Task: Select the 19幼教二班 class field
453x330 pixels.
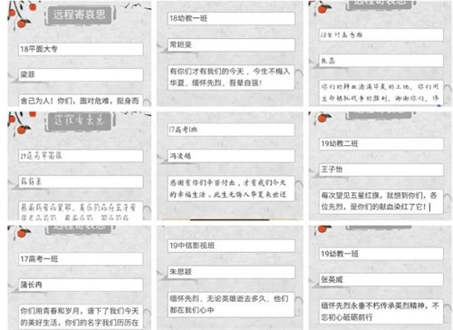Action: point(381,143)
